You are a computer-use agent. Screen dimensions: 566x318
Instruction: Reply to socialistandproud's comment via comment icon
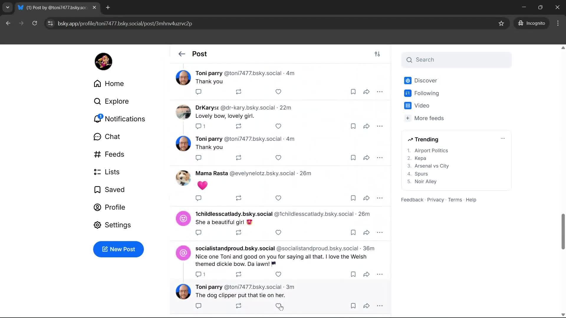[198, 274]
